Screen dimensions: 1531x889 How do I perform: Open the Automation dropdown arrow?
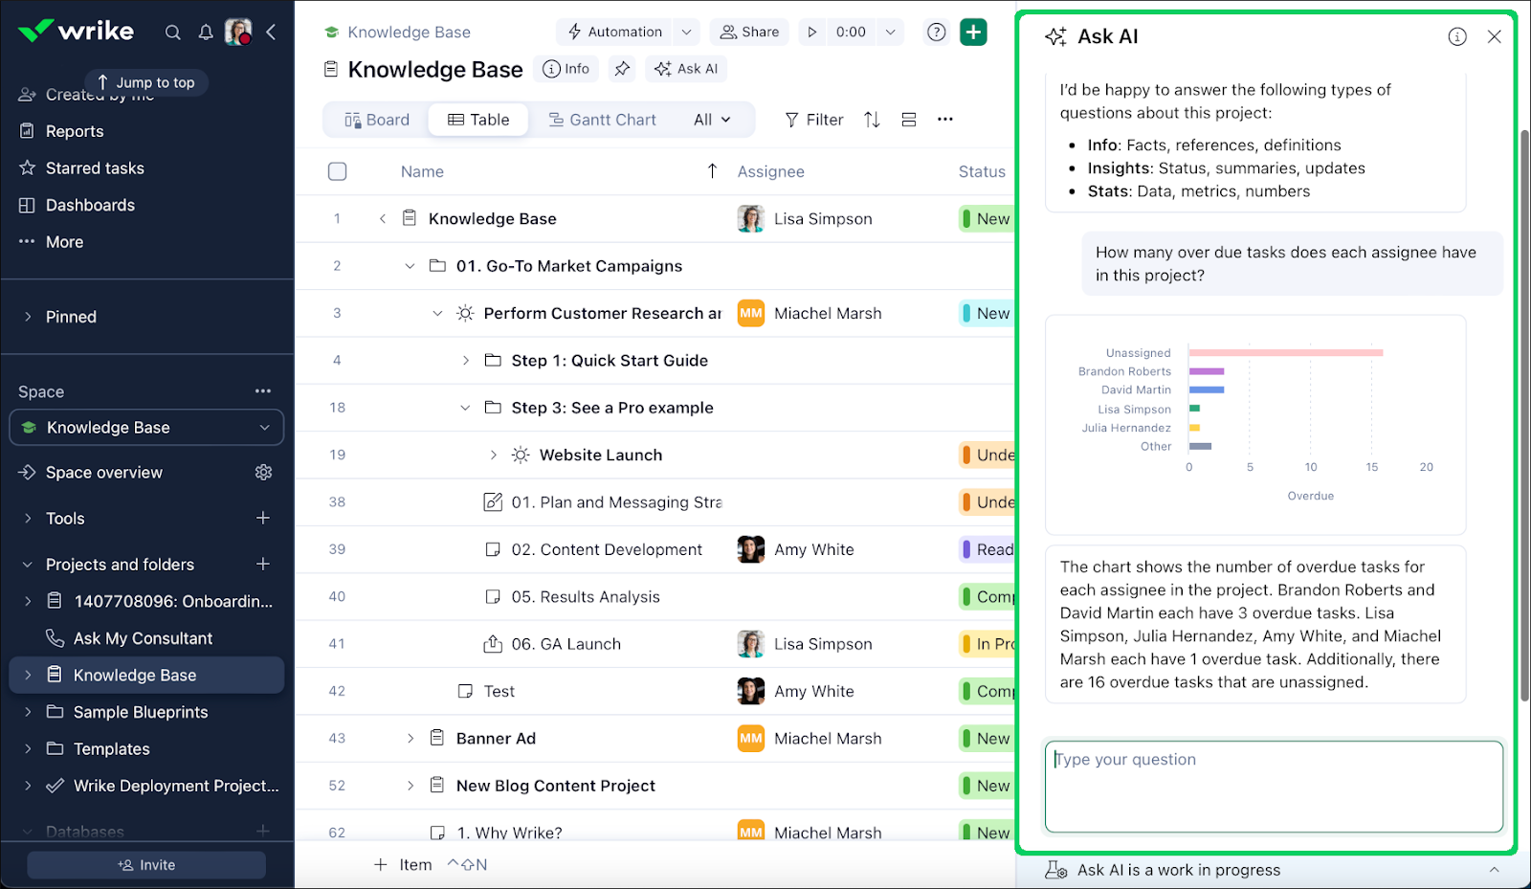pyautogui.click(x=686, y=32)
